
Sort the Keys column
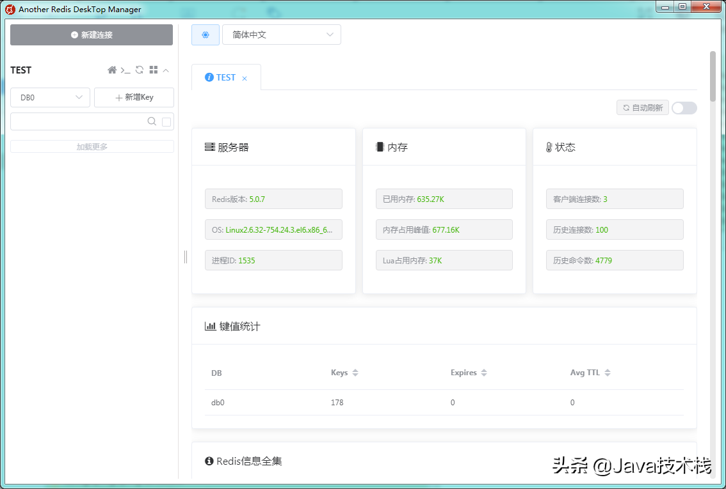click(355, 373)
